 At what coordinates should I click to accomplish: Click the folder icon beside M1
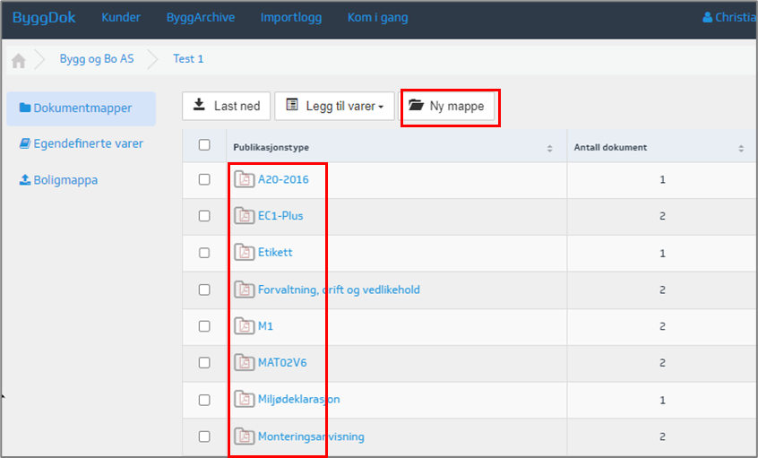point(244,326)
